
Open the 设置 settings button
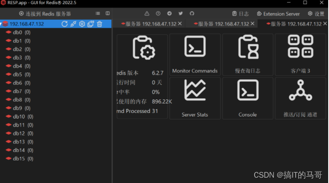[316, 14]
